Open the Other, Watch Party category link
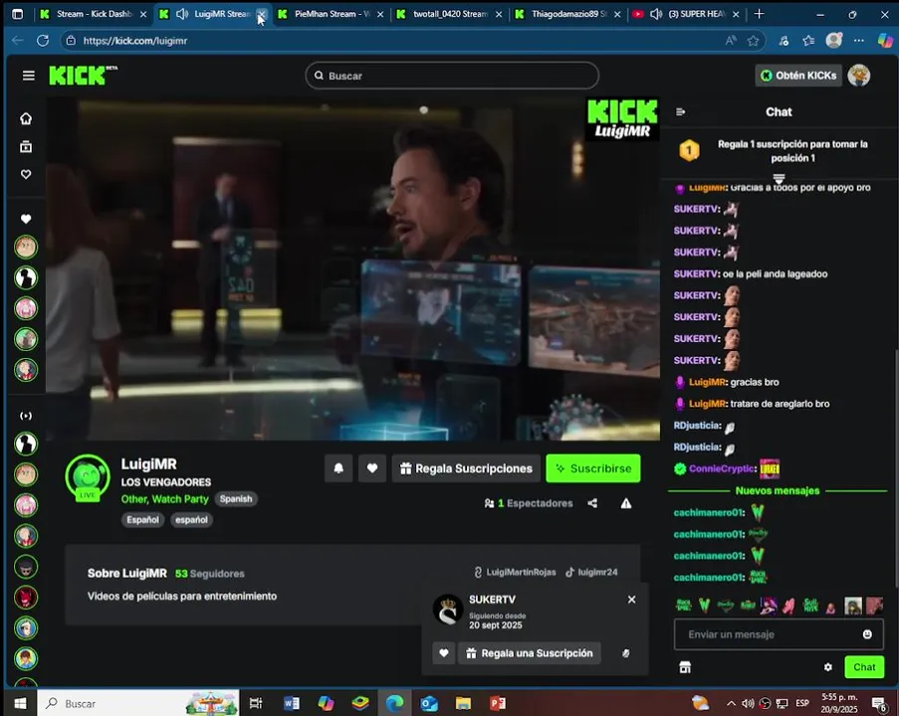The width and height of the screenshot is (899, 716). pos(164,499)
